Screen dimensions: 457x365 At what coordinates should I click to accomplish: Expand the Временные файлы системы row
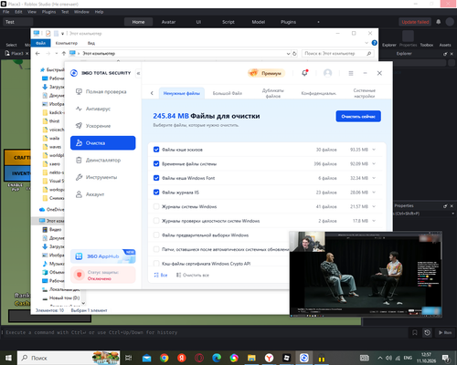click(374, 163)
